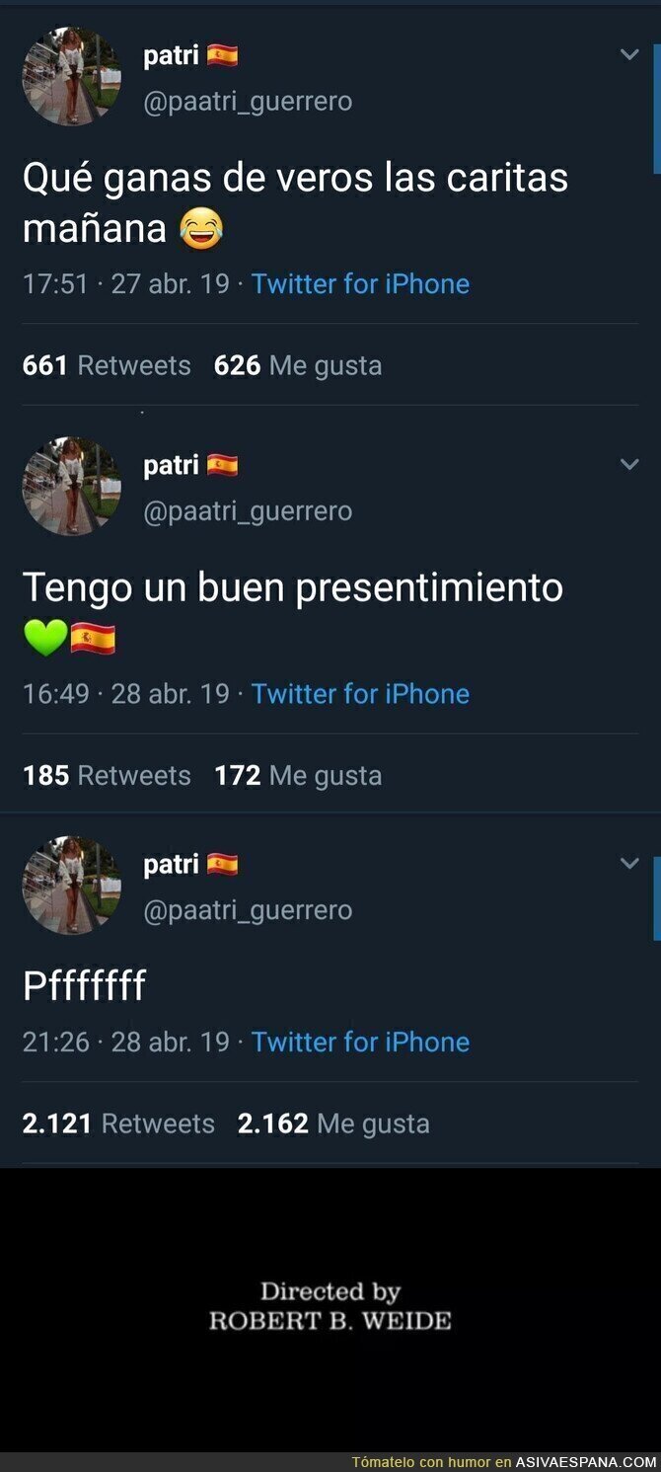661x1472 pixels.
Task: Expand the first tweet's chevron menu
Action: coord(629,55)
